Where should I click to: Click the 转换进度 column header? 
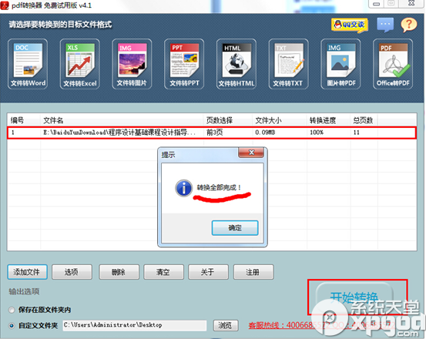click(x=329, y=120)
